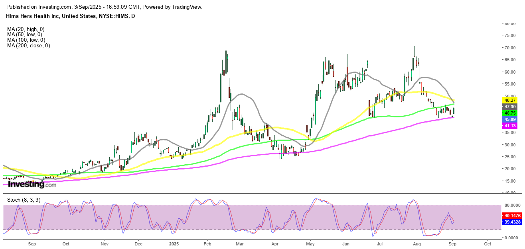Select the MA (20, high, 0) indicator label
525x249 pixels.
coord(26,29)
